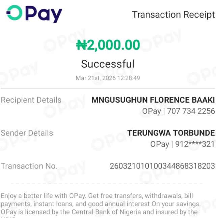This screenshot has height=218, width=216.
Task: Select the Transaction Receipt heading
Action: 173,15
